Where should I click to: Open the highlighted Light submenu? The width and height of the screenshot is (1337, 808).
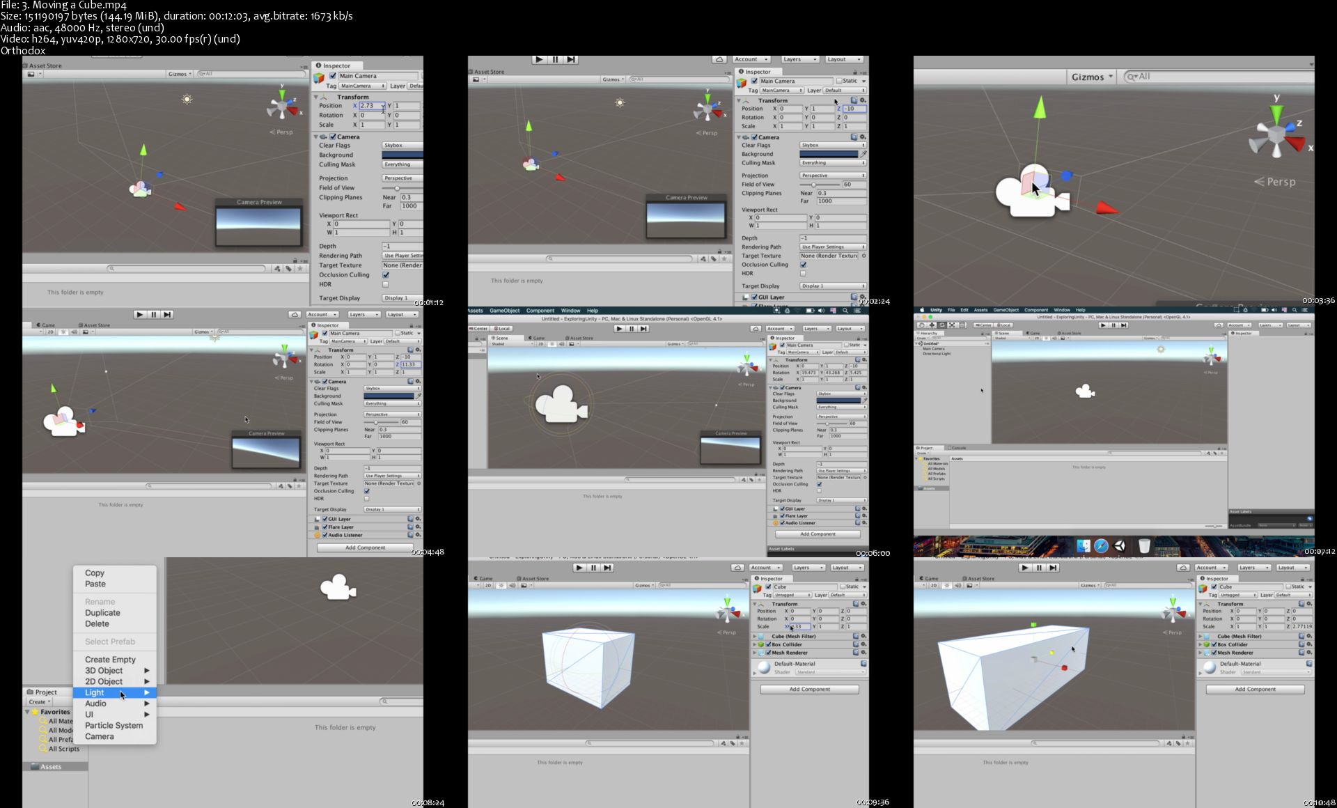coord(115,692)
